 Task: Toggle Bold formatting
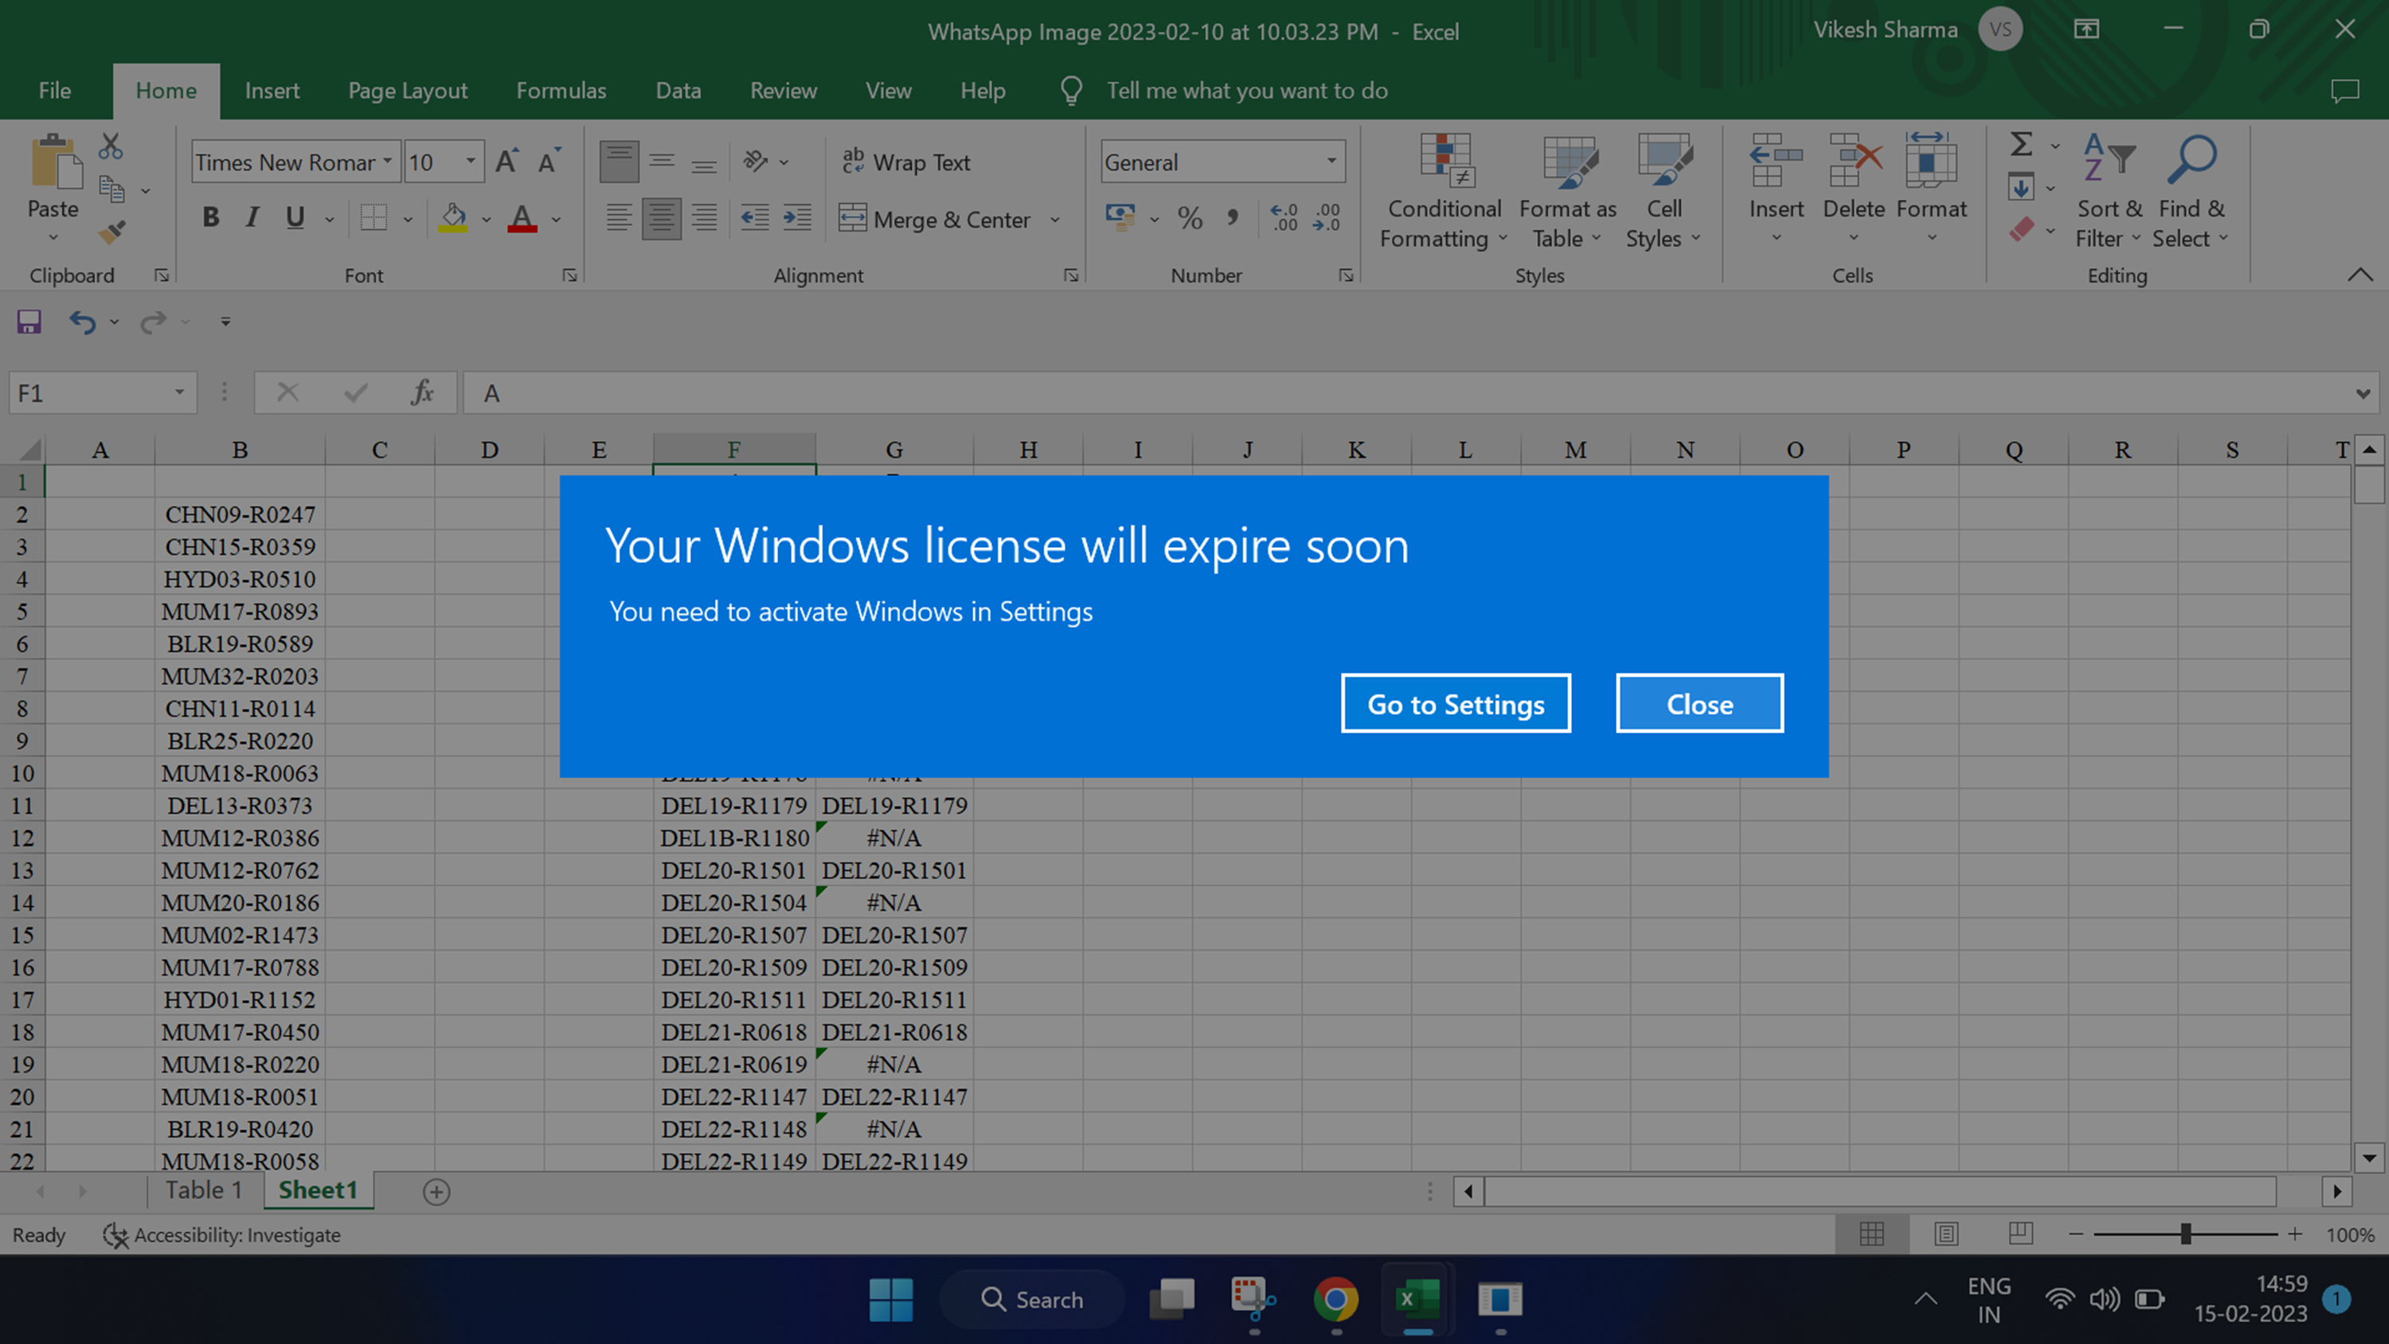pyautogui.click(x=210, y=218)
